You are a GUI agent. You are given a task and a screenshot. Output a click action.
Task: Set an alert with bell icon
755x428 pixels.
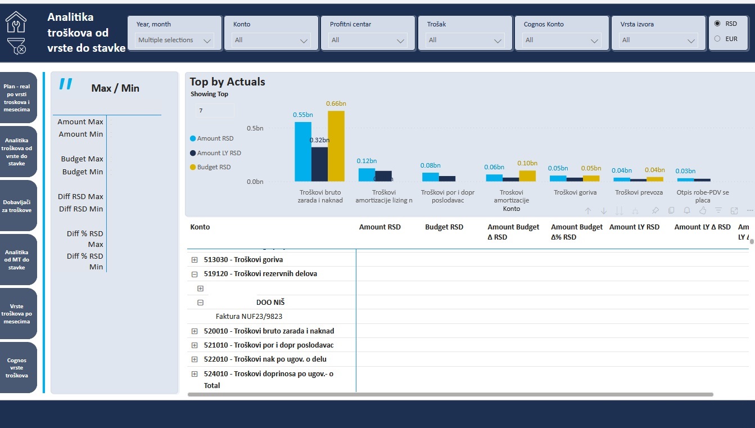coord(687,211)
